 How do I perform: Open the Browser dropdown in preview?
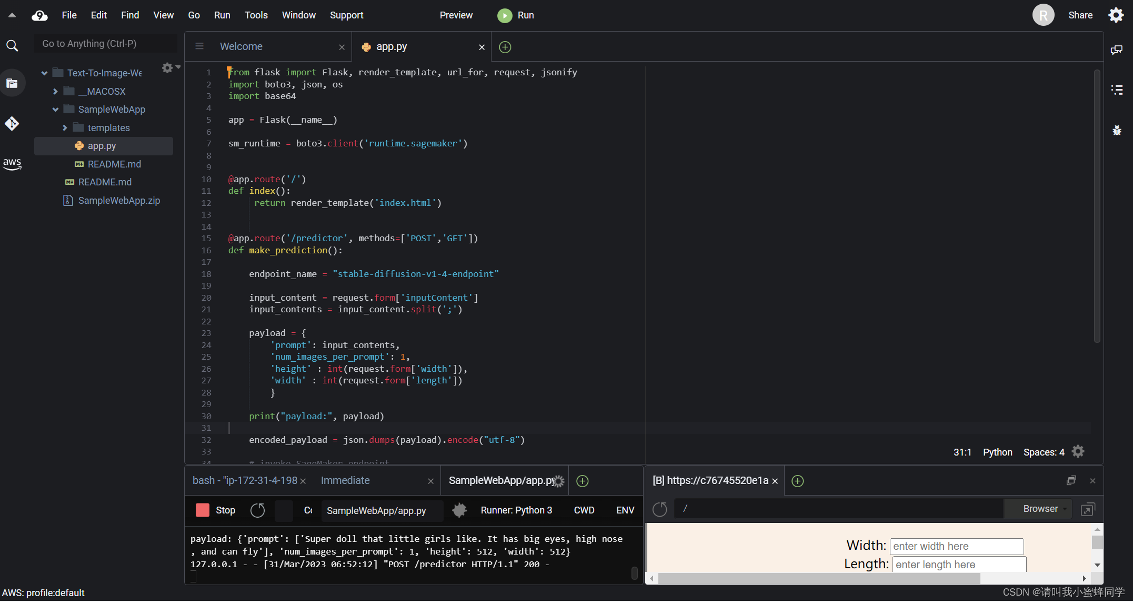1044,509
